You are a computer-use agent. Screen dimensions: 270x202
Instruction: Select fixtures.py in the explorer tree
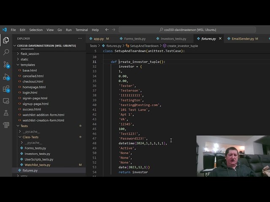pos(30,170)
